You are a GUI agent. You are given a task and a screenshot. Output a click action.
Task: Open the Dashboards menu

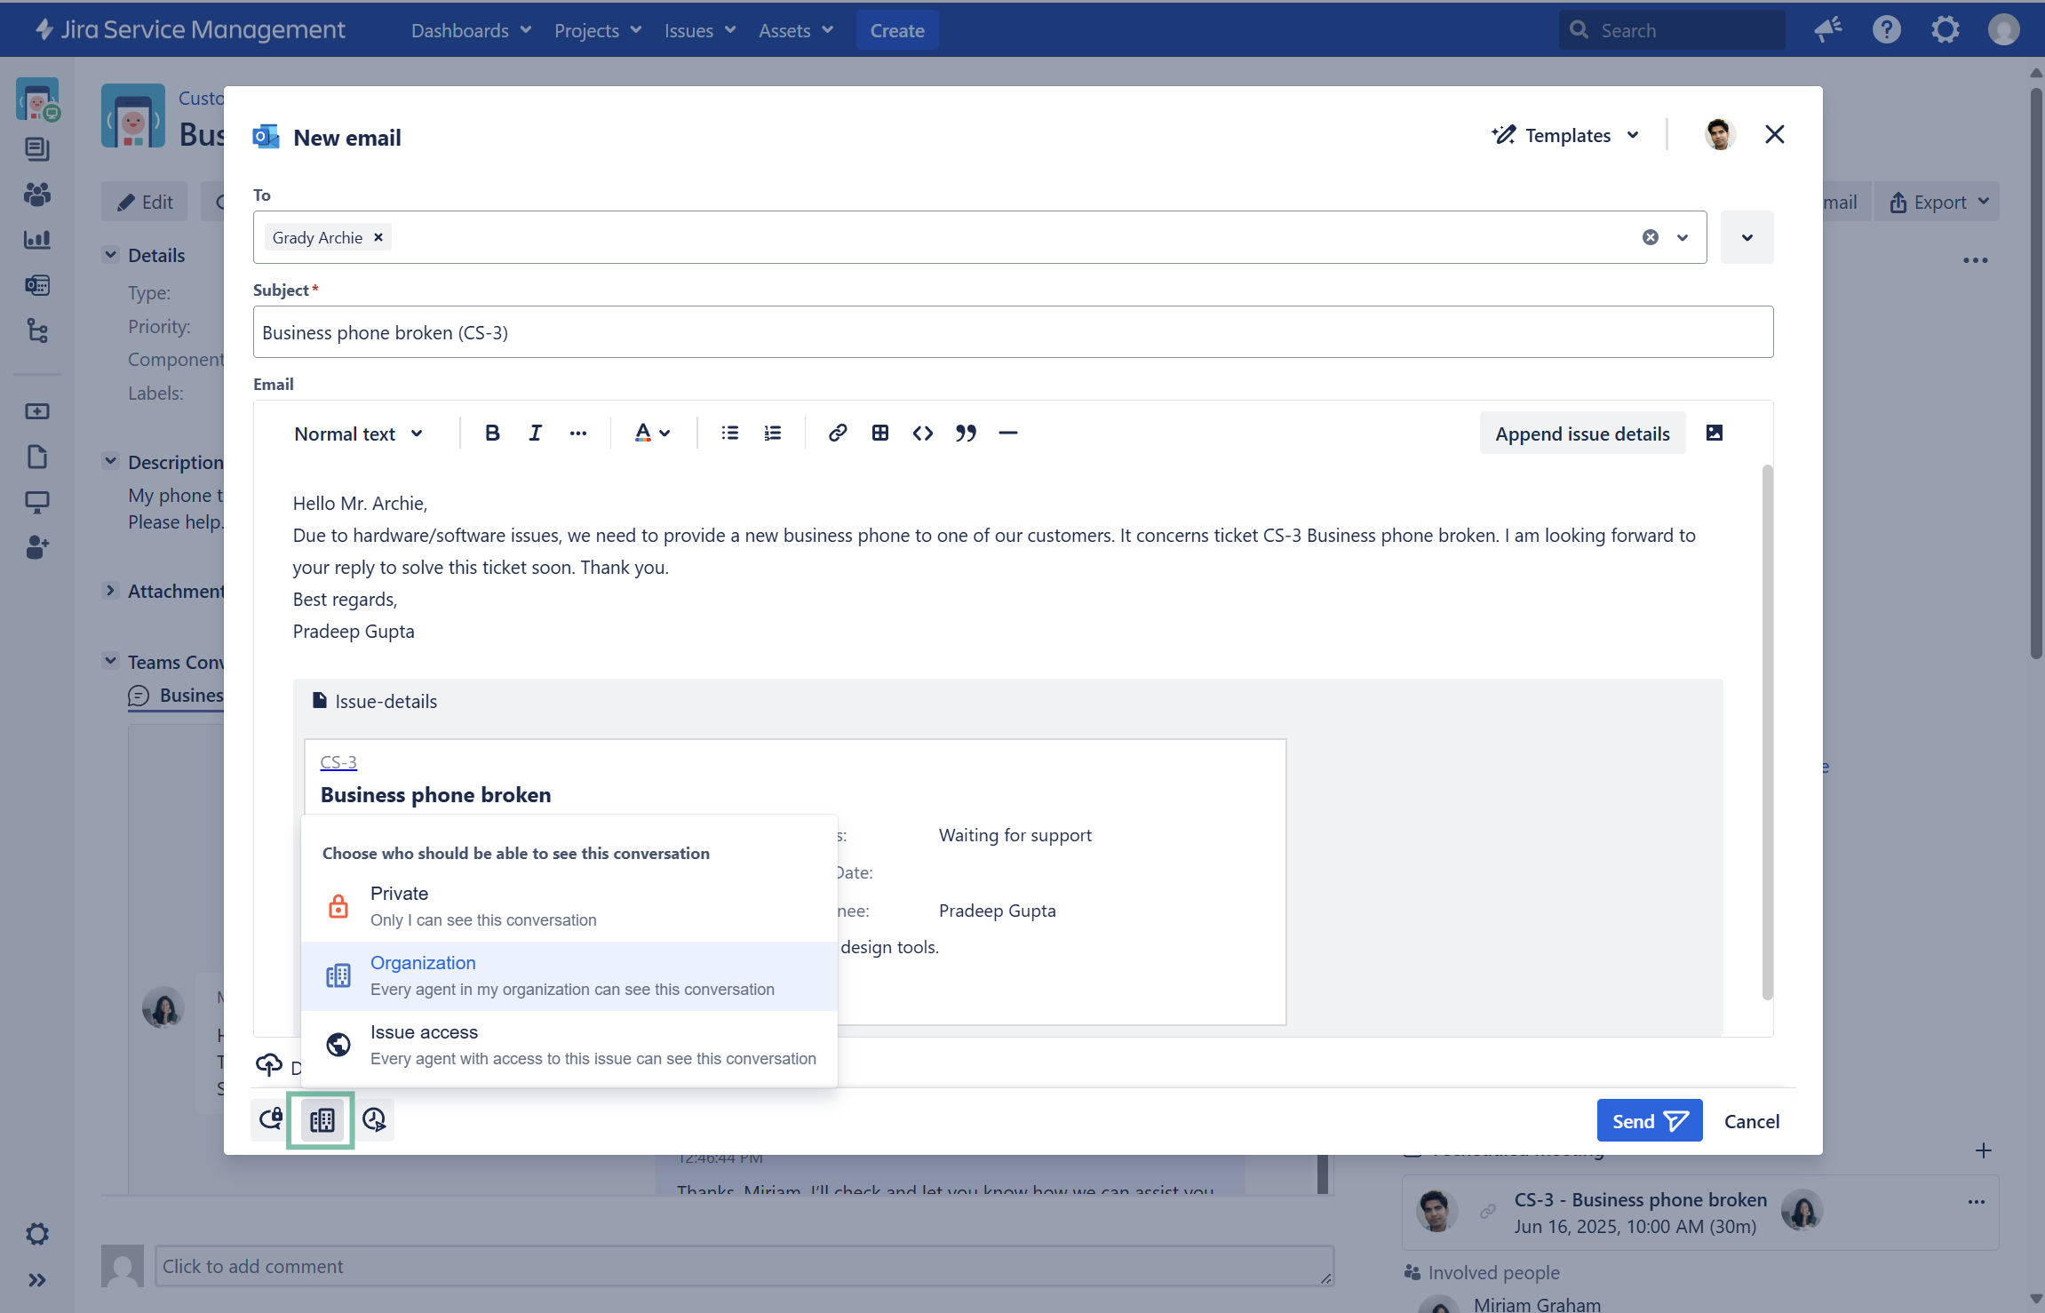pyautogui.click(x=471, y=30)
